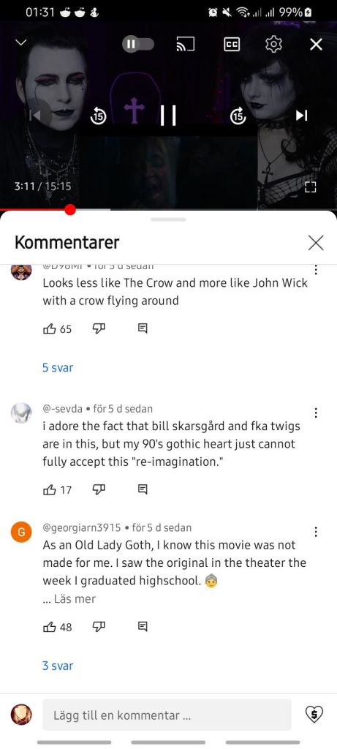
Task: Reply to the @-sevda comment
Action: coord(143,489)
